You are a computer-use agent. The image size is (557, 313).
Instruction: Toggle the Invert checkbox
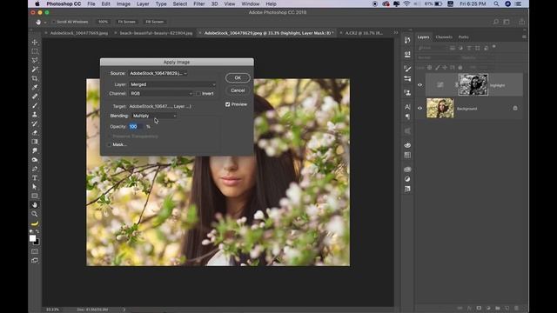point(198,94)
